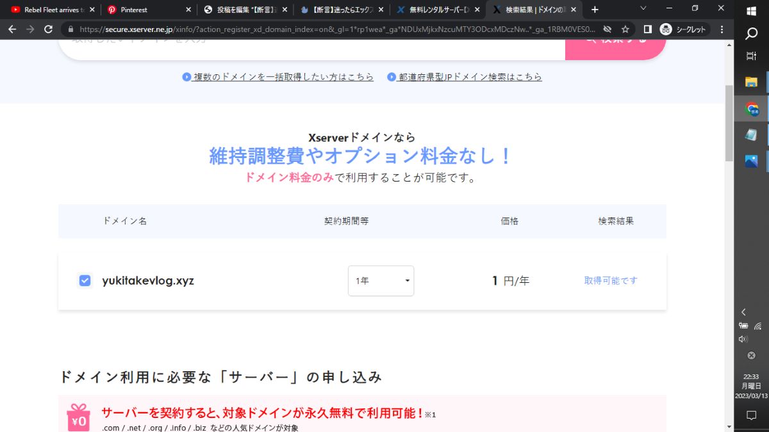Image resolution: width=769 pixels, height=432 pixels.
Task: Switch to the Pinterest tab
Action: point(149,10)
